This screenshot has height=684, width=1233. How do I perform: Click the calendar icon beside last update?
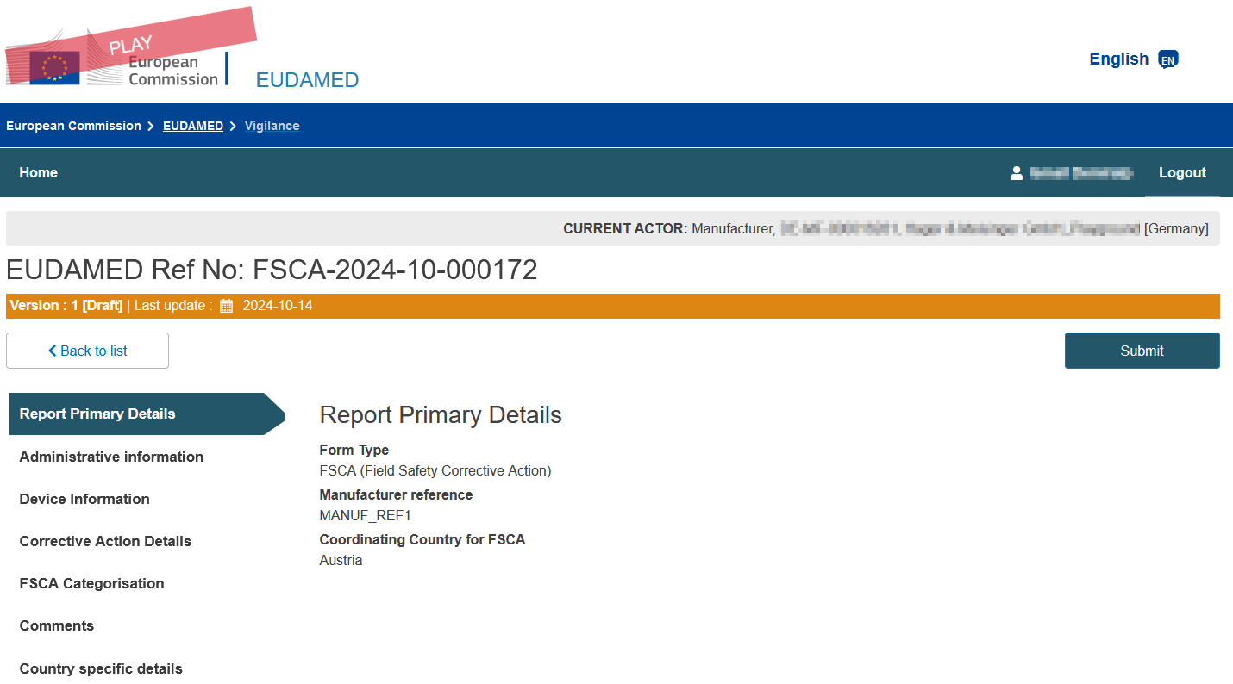[227, 306]
